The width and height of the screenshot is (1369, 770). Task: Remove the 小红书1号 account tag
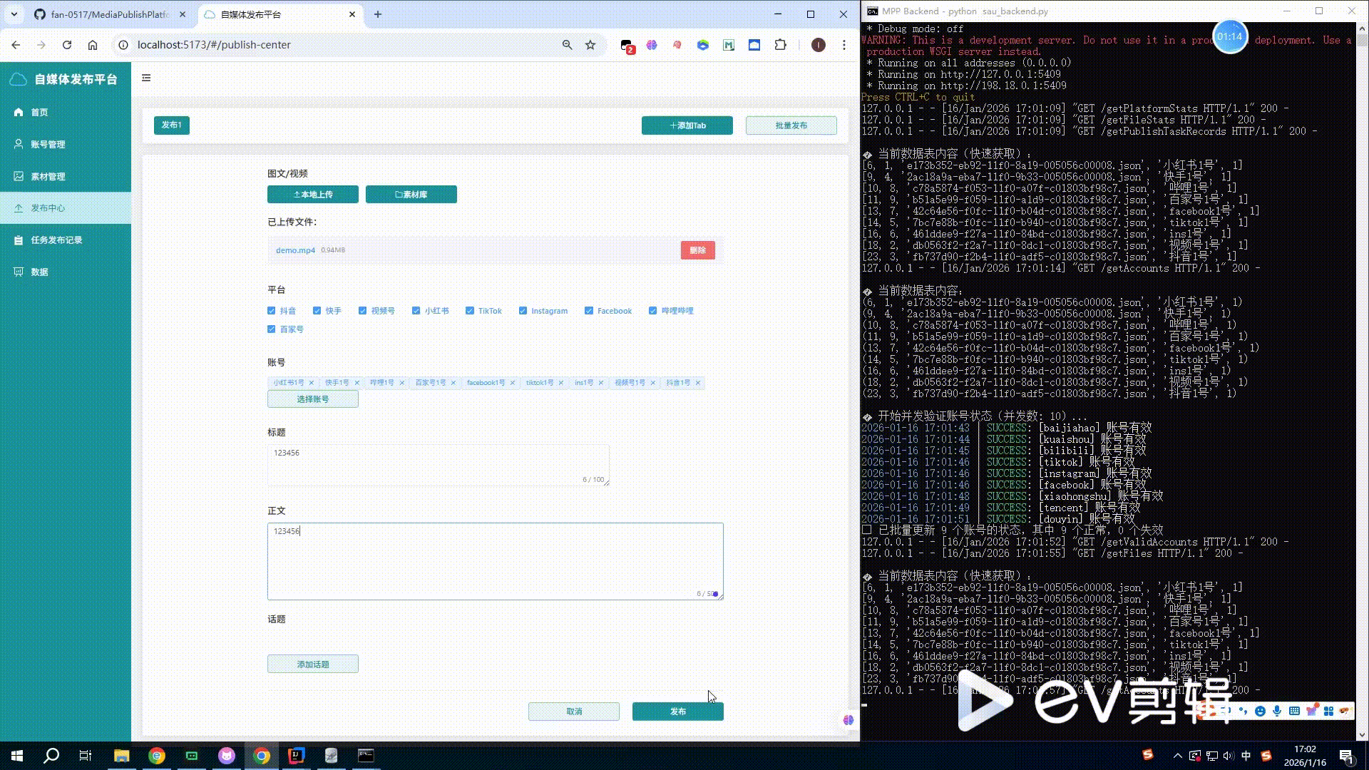point(311,383)
